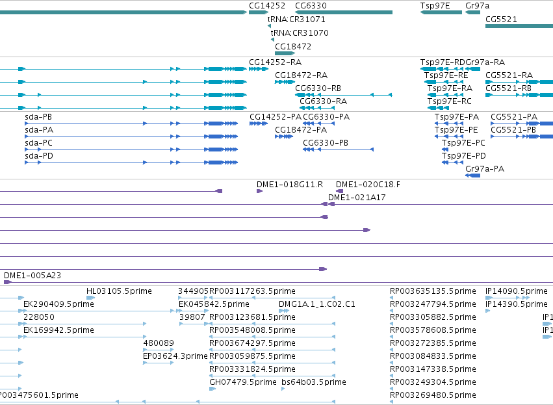
Task: Click RP003305882.5prime EST label
Action: [433, 317]
